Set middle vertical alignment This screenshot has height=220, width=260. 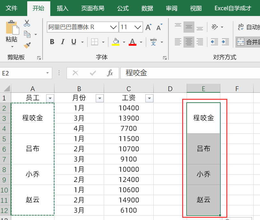[189, 27]
